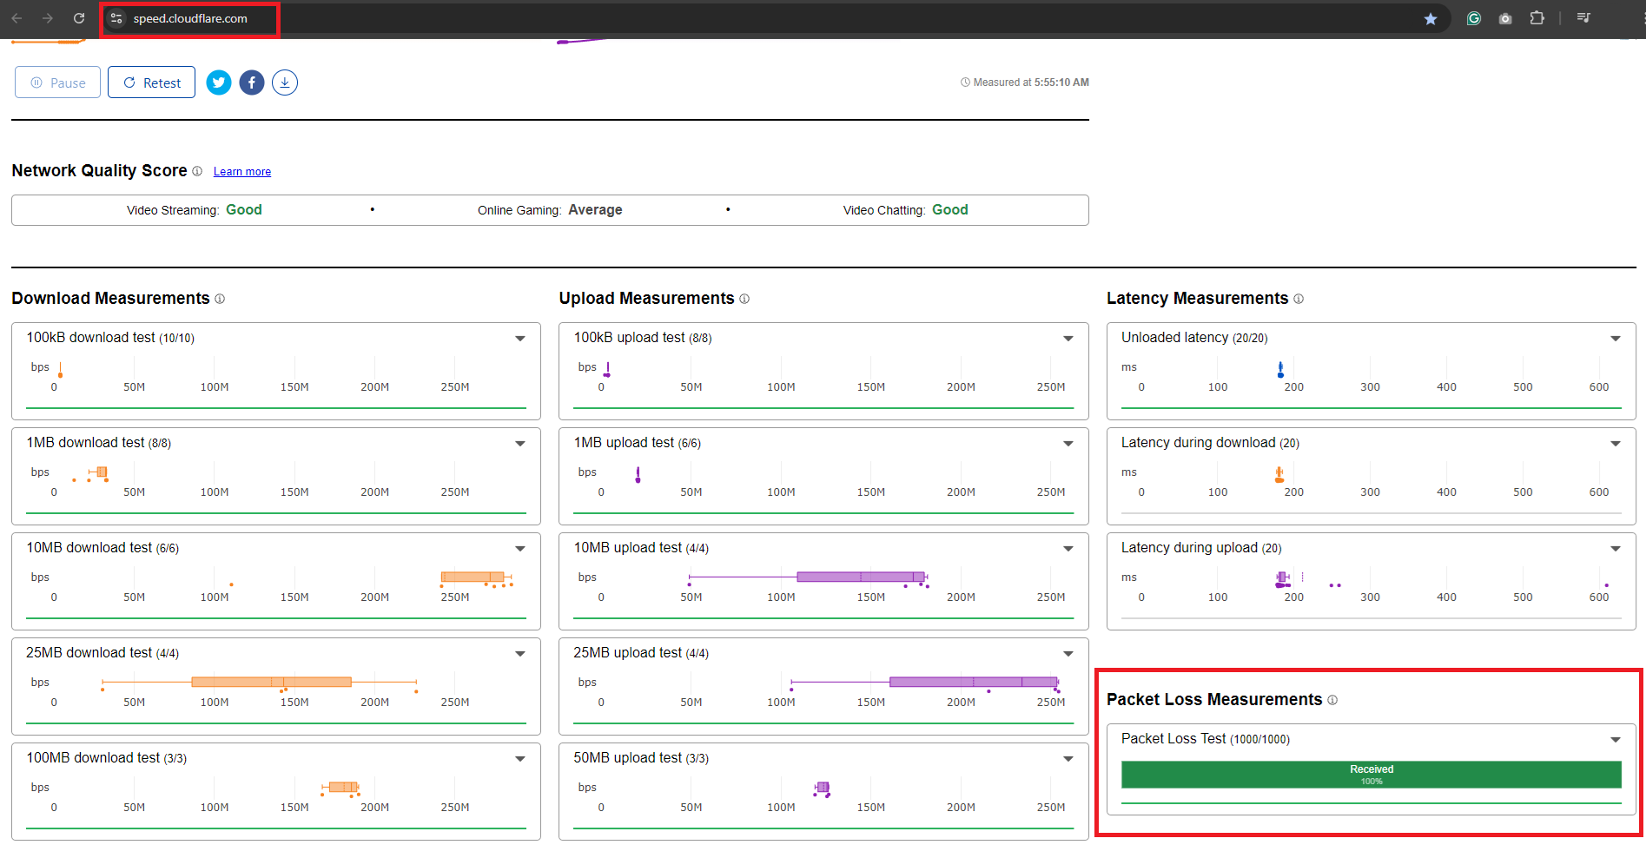
Task: Open info icon beside Network Quality Score
Action: point(197,171)
